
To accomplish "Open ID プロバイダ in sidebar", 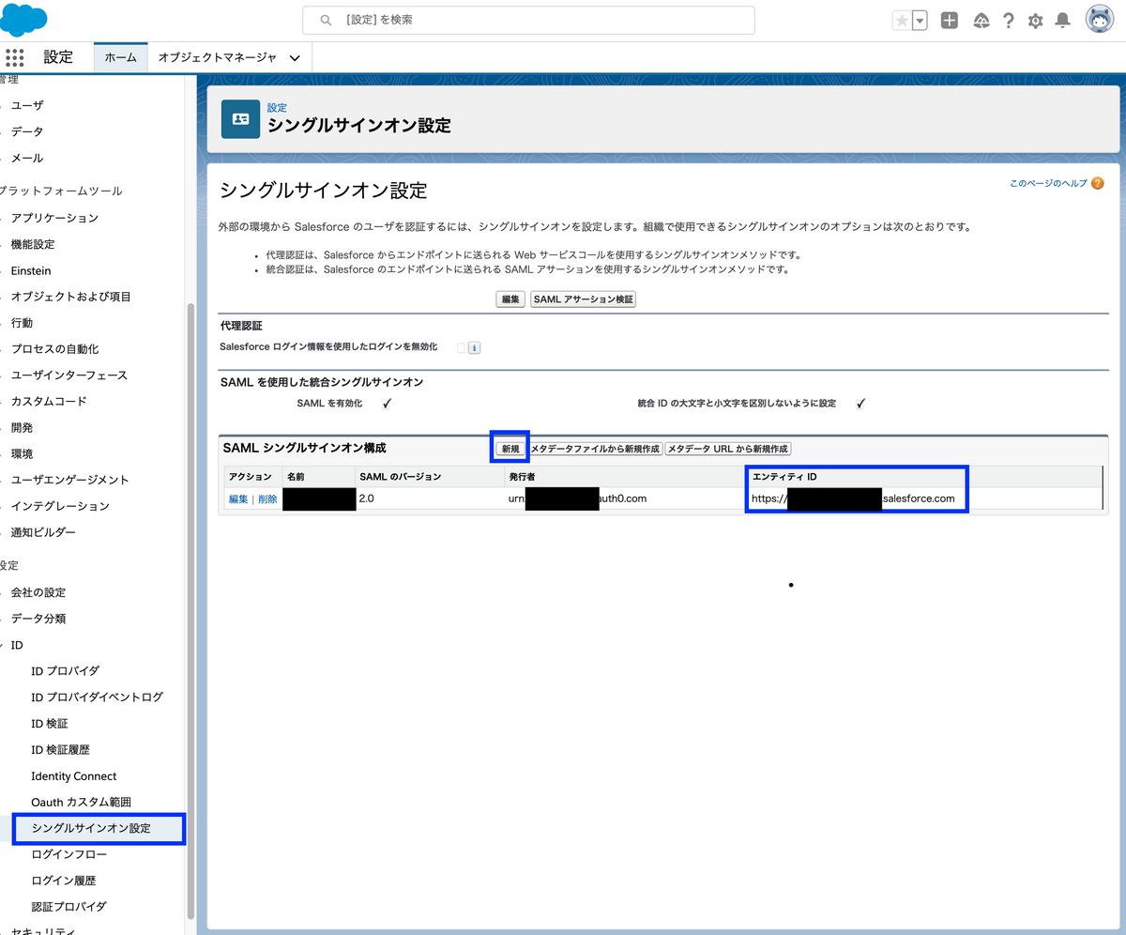I will click(65, 671).
